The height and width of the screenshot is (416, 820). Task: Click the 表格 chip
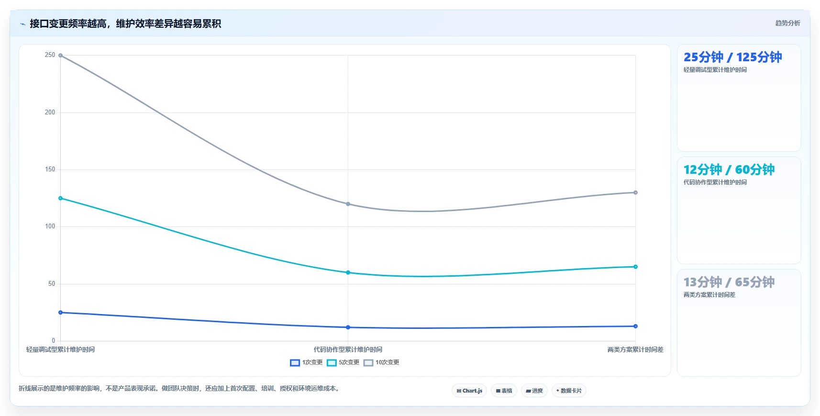pos(504,391)
